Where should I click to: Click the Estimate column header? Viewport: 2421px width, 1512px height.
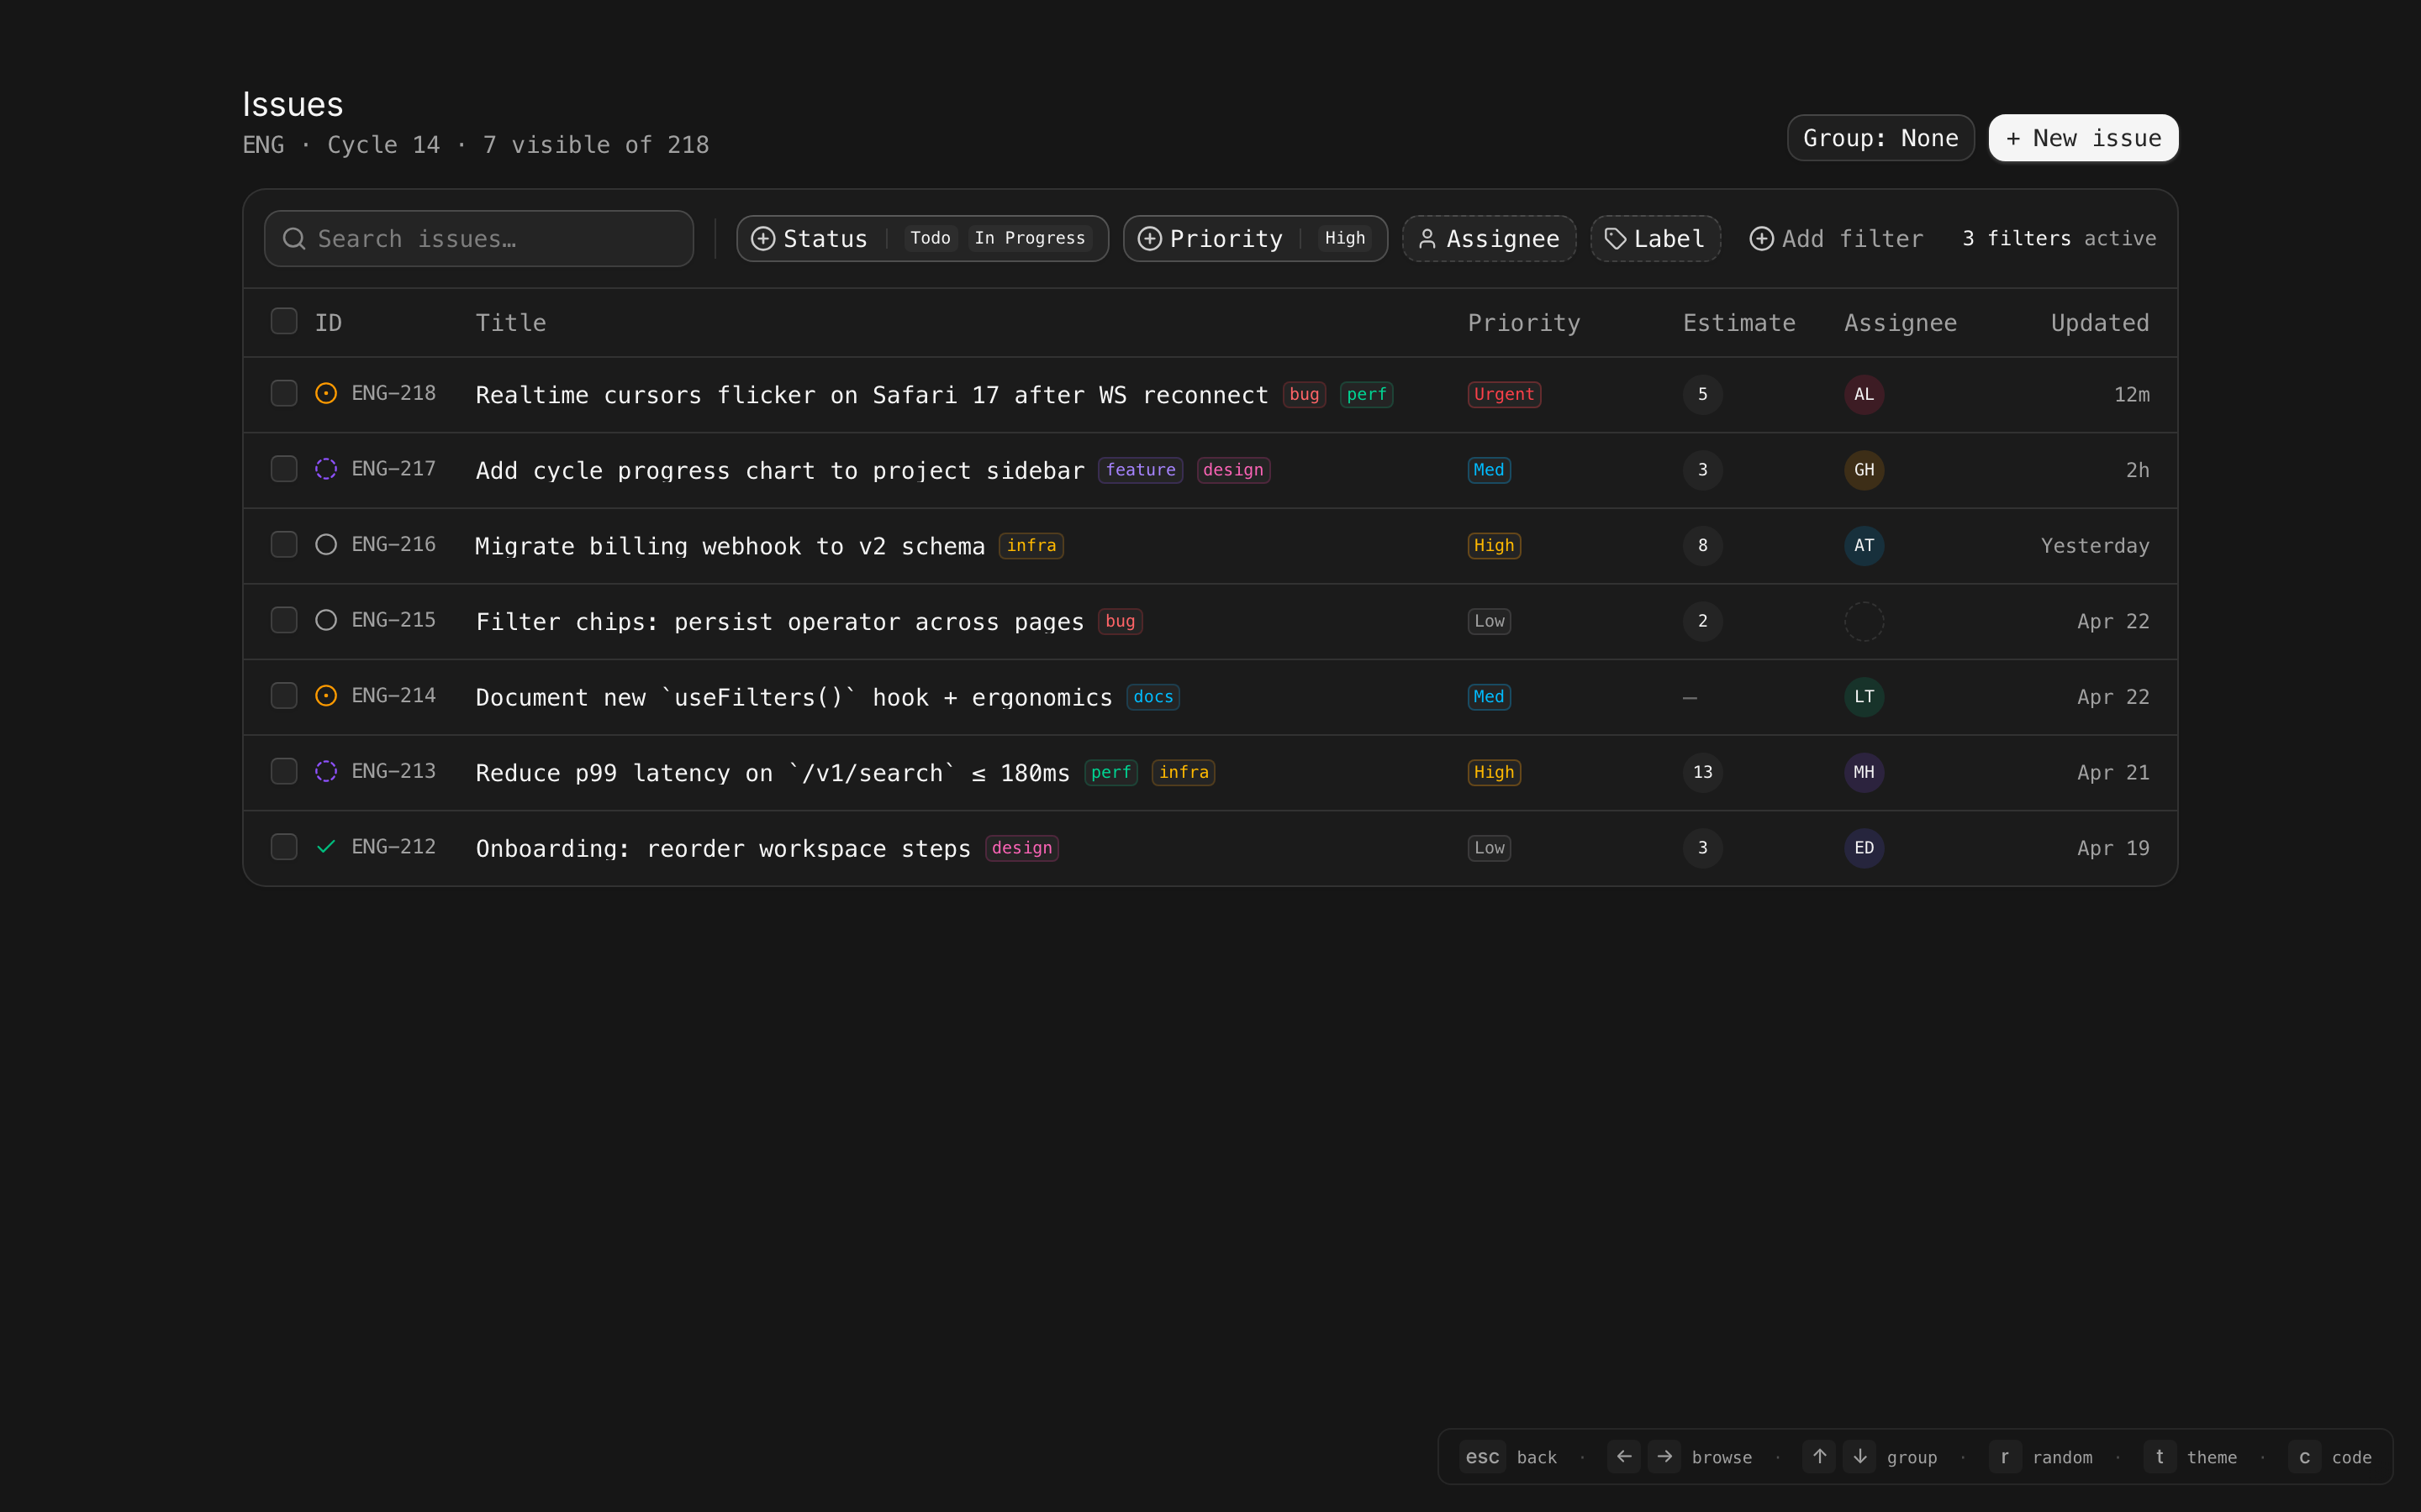pos(1738,323)
